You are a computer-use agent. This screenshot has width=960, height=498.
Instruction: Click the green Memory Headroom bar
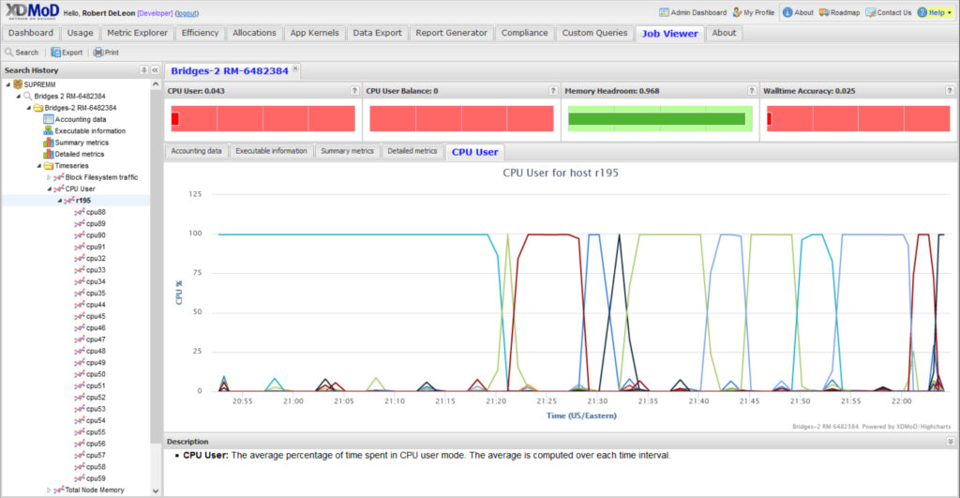[x=656, y=119]
